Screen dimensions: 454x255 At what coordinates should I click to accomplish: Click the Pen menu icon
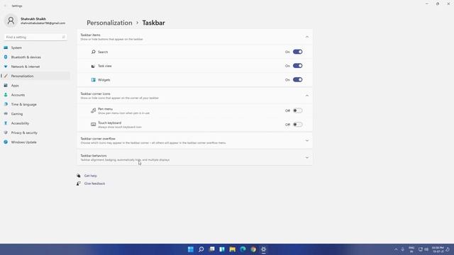click(x=93, y=110)
